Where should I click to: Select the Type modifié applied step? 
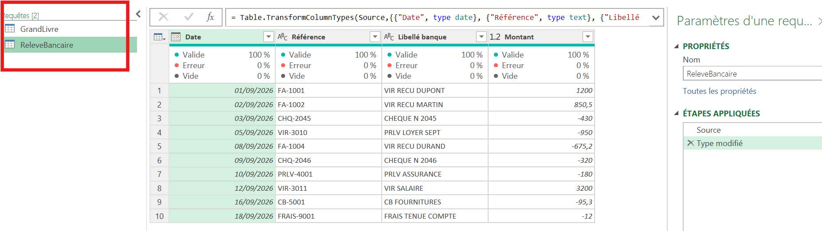[752, 143]
